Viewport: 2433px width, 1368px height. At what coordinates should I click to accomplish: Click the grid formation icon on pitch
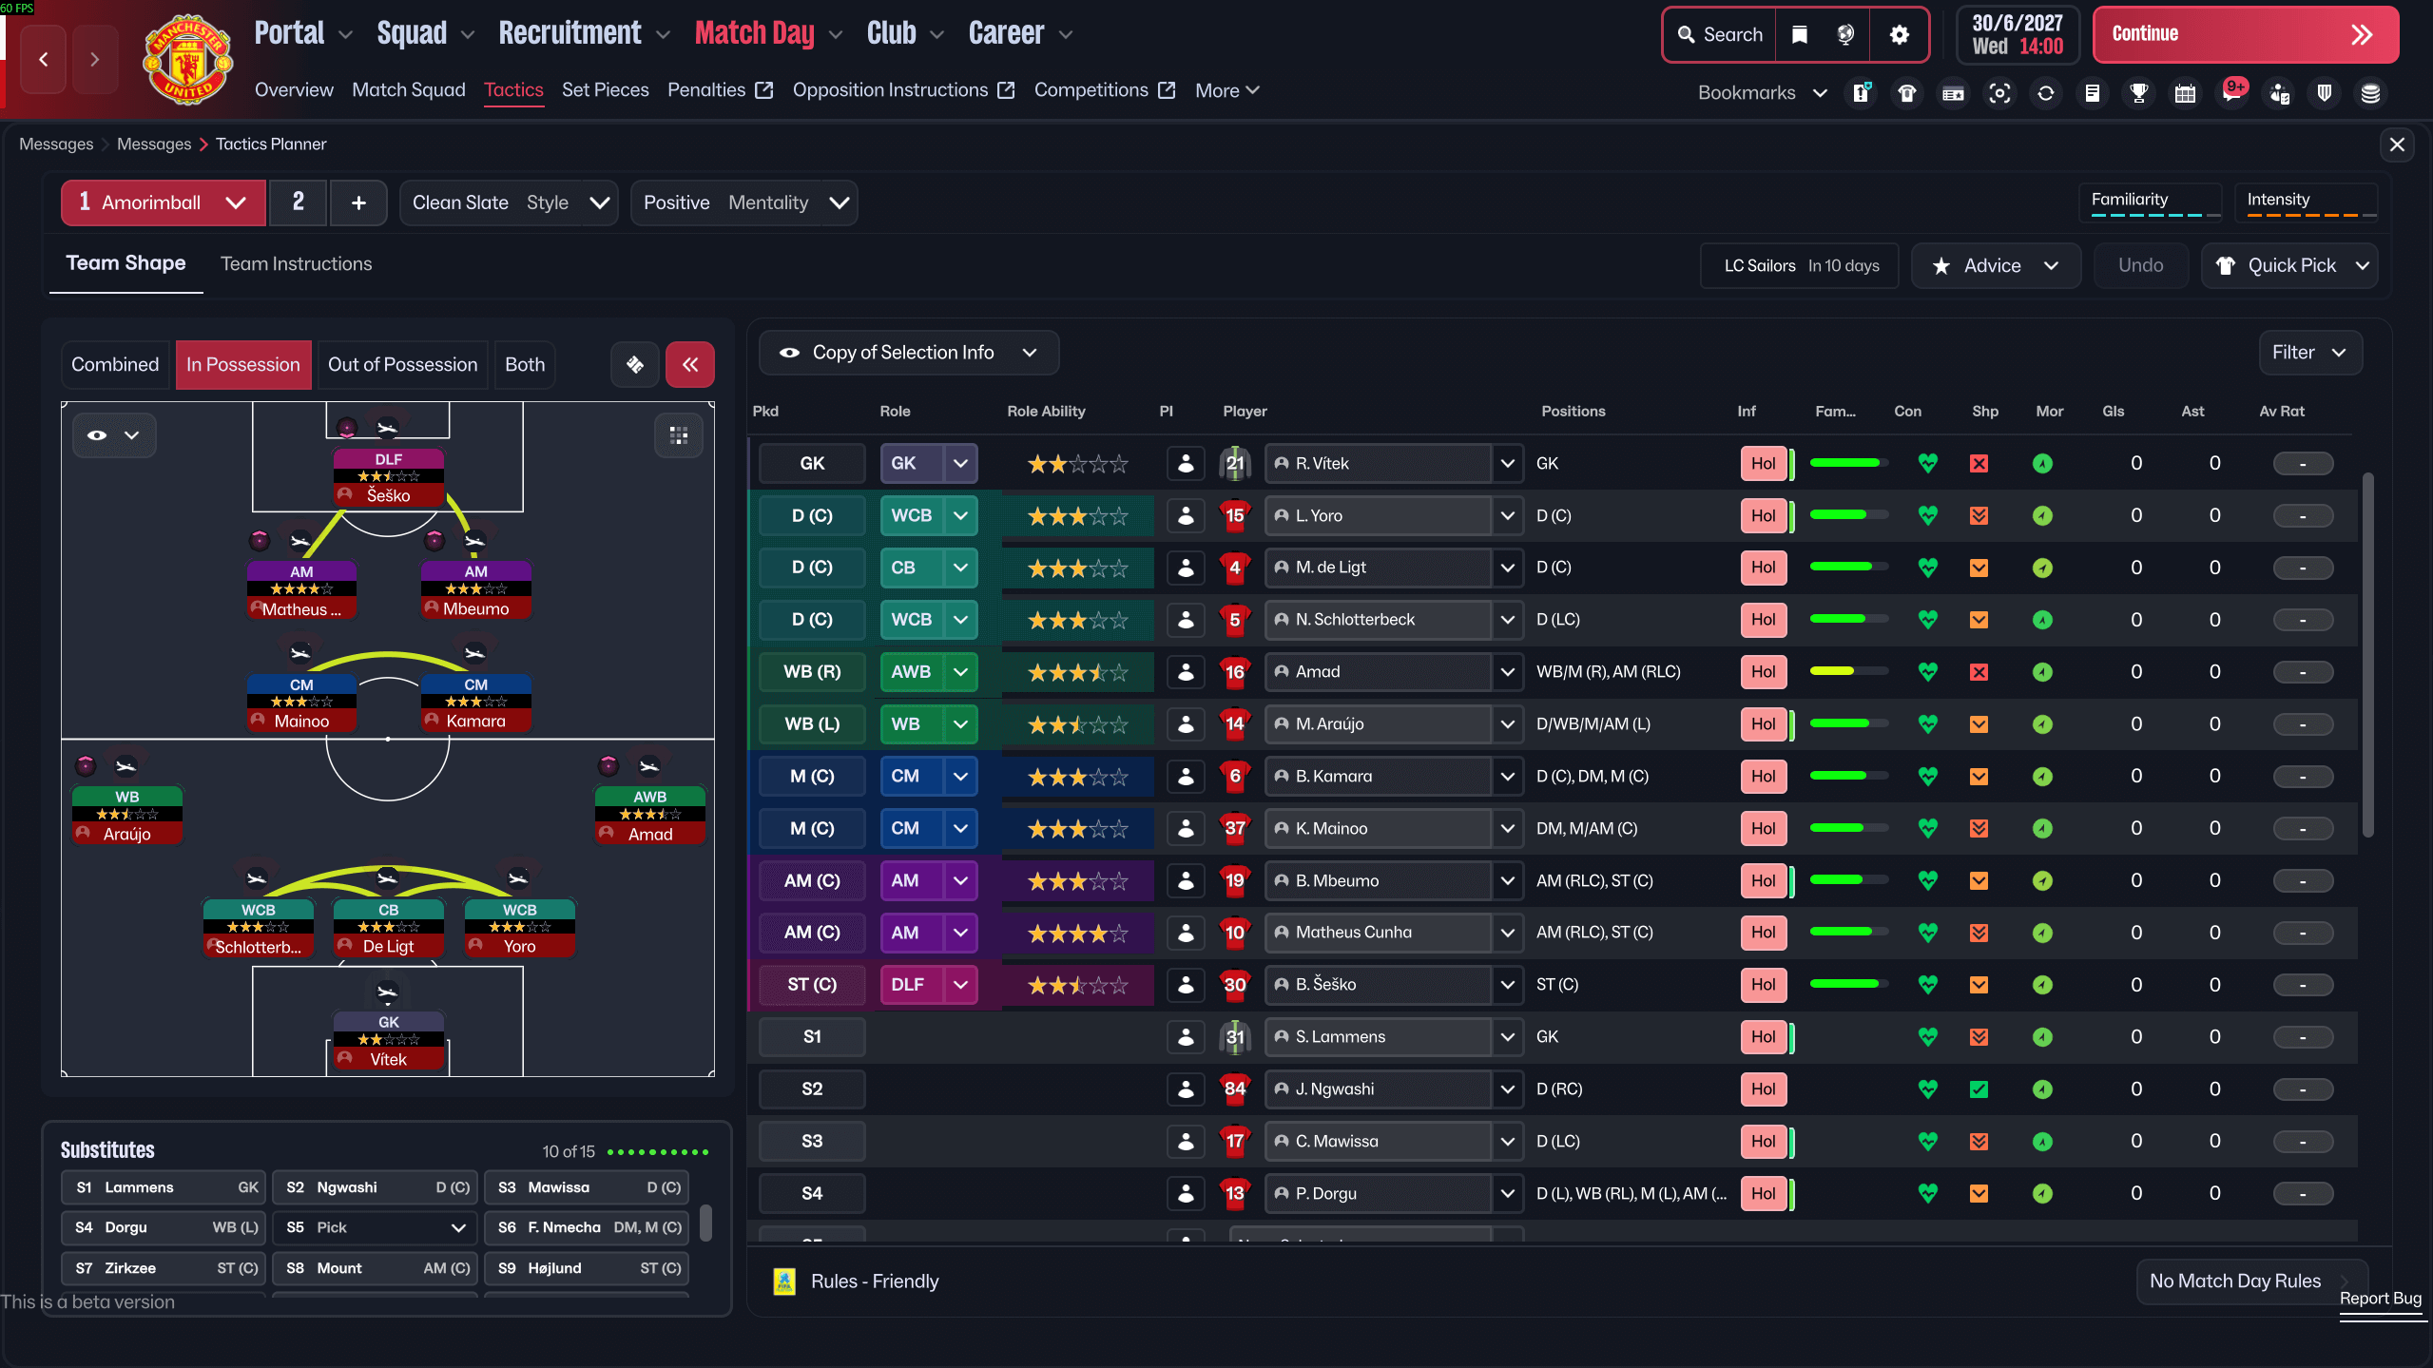click(x=678, y=435)
